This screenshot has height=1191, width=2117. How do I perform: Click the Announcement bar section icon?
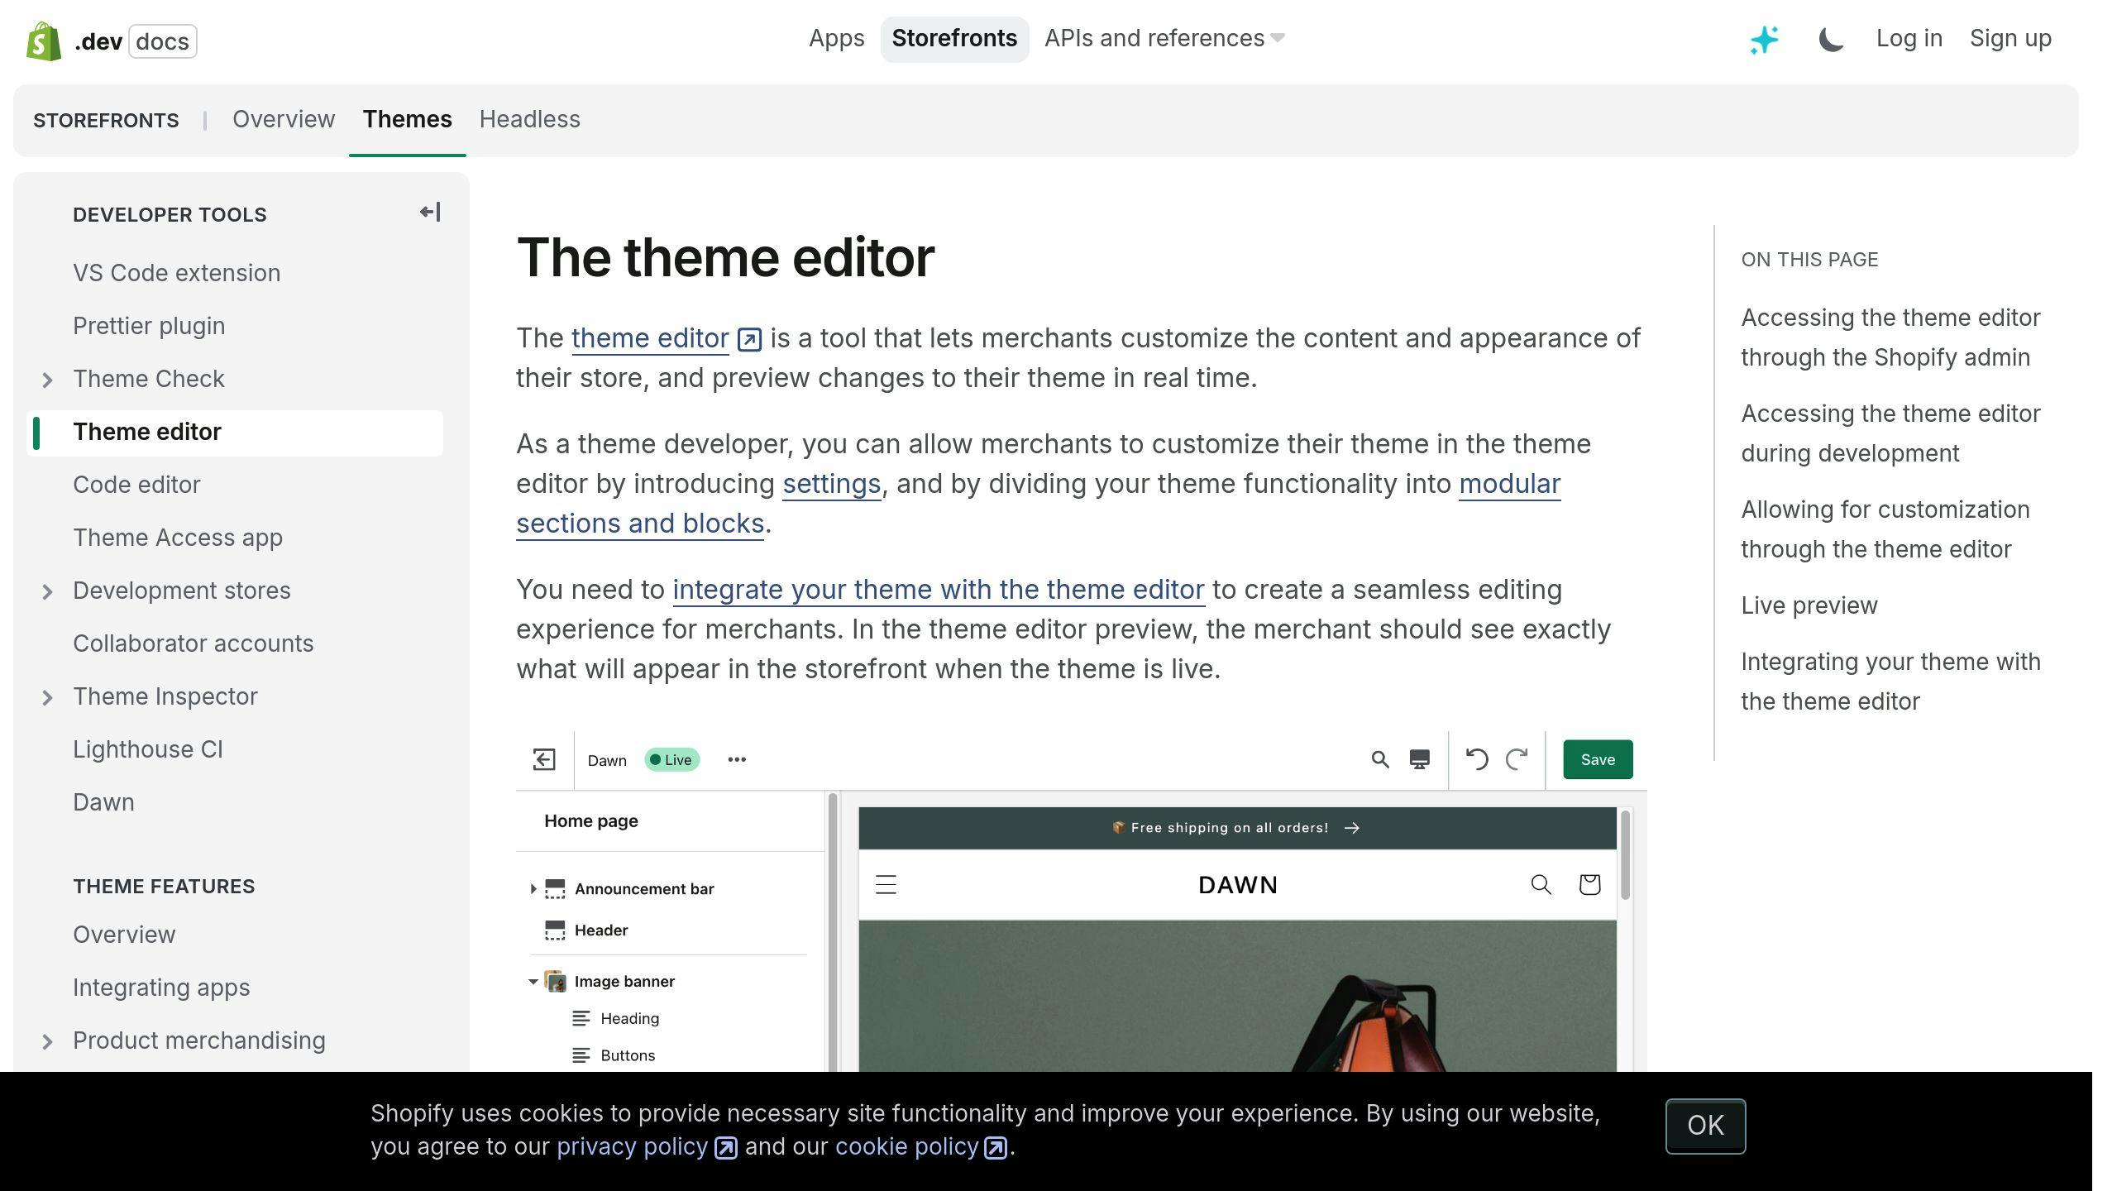(555, 889)
